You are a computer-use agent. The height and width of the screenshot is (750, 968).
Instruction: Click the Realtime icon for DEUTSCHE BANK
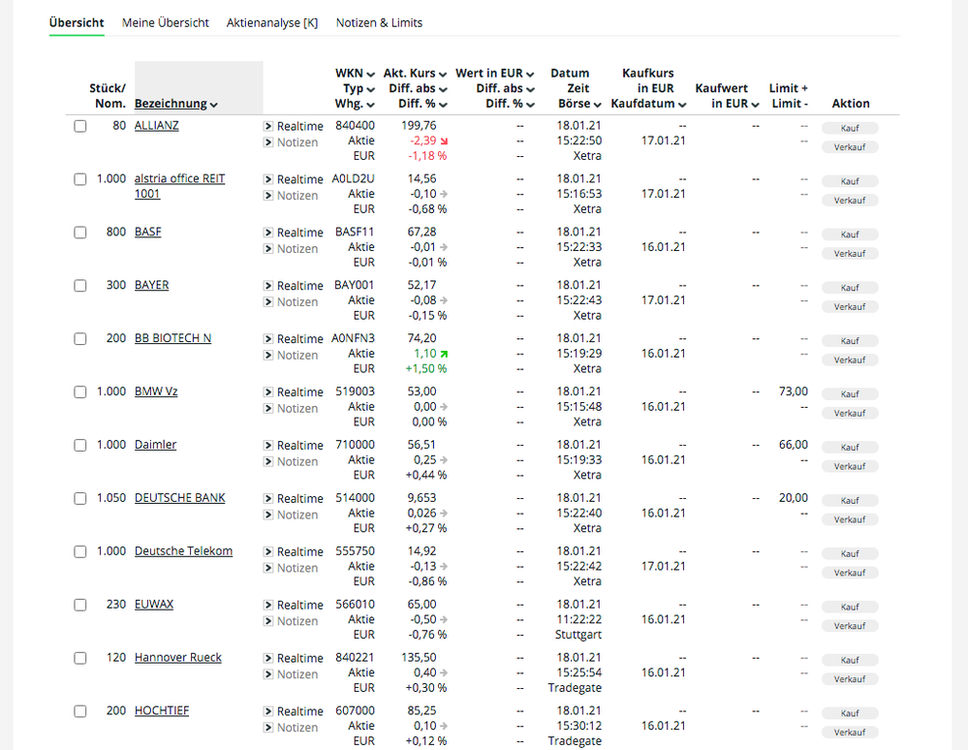[x=268, y=499]
